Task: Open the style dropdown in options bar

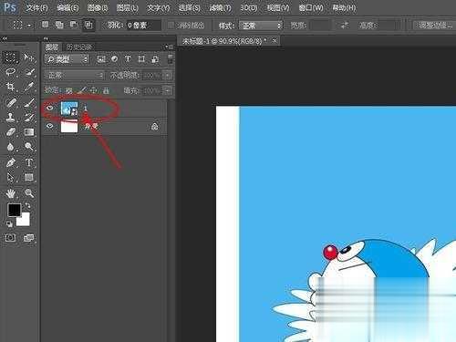Action: pyautogui.click(x=261, y=26)
